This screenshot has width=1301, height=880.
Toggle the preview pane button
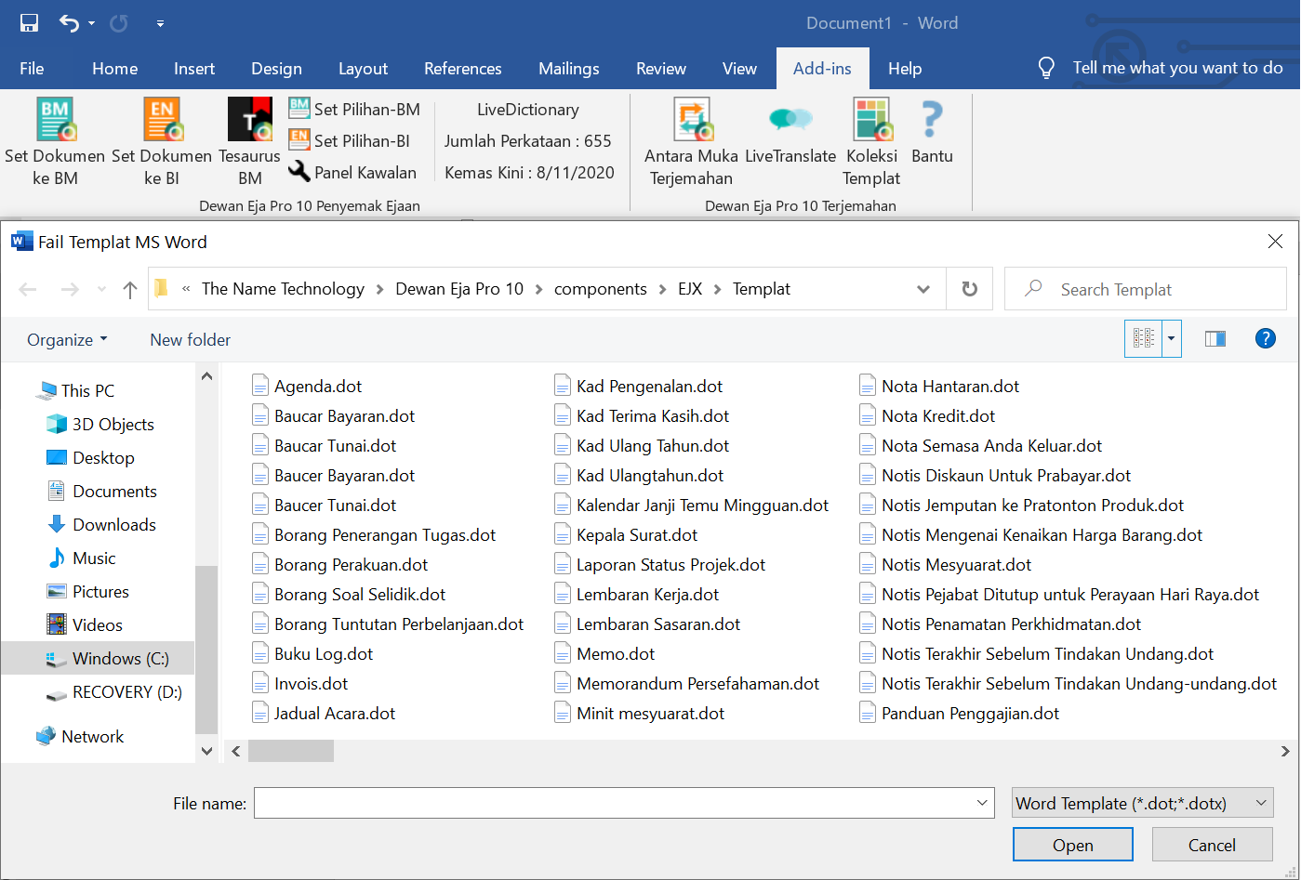coord(1215,339)
